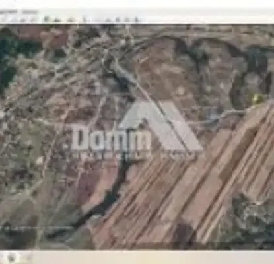274x264 pixels.
Task: Click the white triangular Domm logo
Action: click(161, 126)
